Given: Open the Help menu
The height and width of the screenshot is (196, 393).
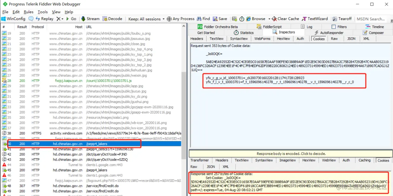Looking at the screenshot, I should click(69, 12).
